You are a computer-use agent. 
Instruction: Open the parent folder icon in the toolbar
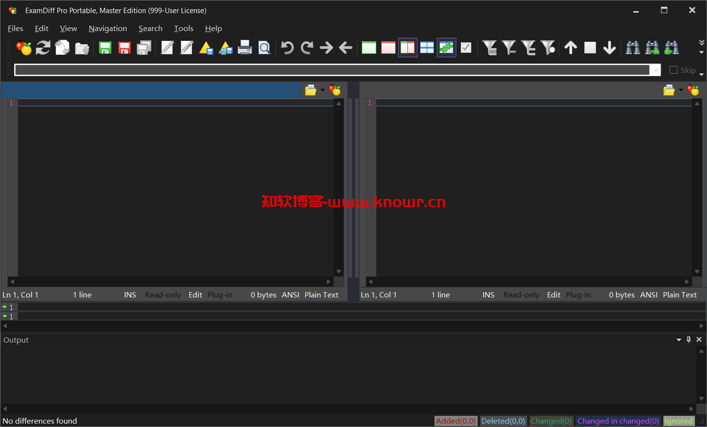pos(82,48)
